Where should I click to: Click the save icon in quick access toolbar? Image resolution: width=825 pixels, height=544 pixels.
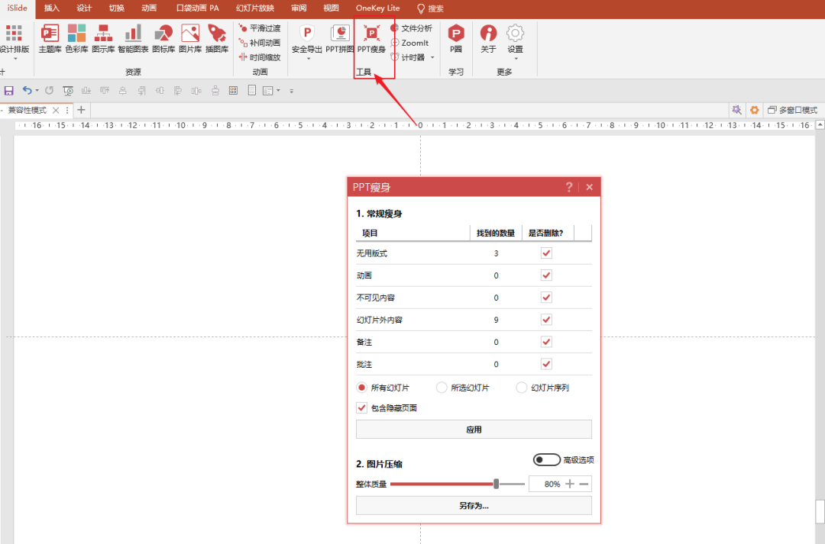(x=9, y=91)
